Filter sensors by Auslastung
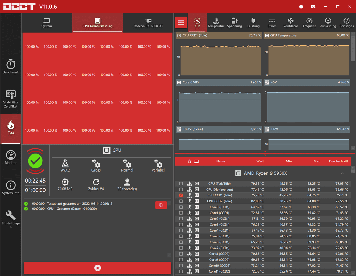 point(328,23)
